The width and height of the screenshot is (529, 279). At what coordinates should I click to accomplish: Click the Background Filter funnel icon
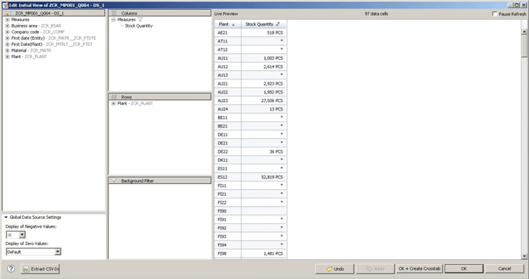tap(114, 181)
